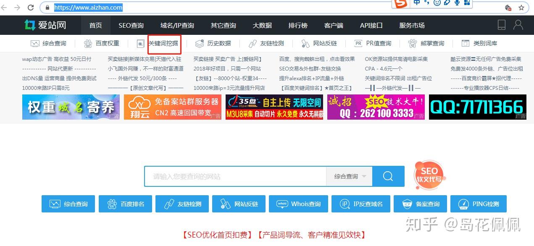Click the website query input field
The height and width of the screenshot is (246, 534).
(235, 176)
